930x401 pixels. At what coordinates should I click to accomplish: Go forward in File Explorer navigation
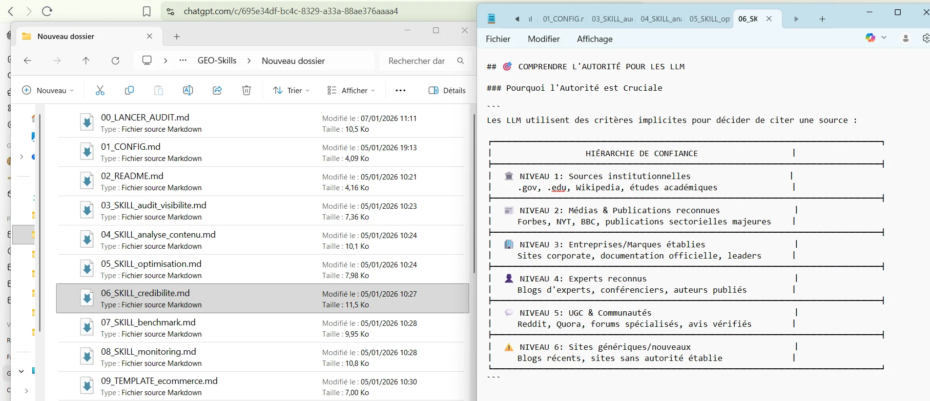[57, 60]
